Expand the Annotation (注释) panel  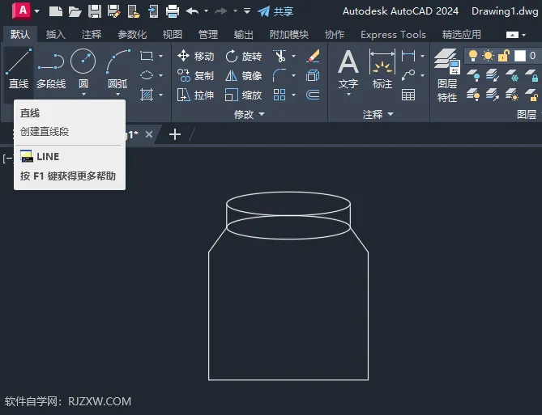(x=378, y=114)
